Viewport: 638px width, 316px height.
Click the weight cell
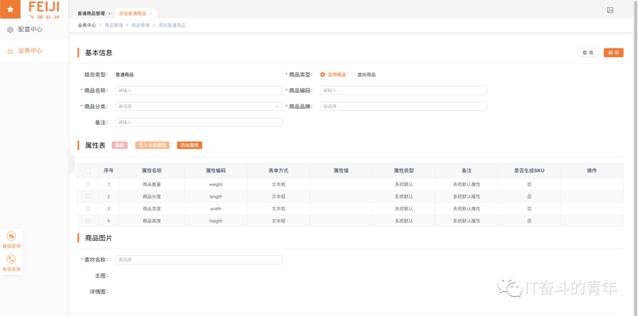[x=216, y=184]
